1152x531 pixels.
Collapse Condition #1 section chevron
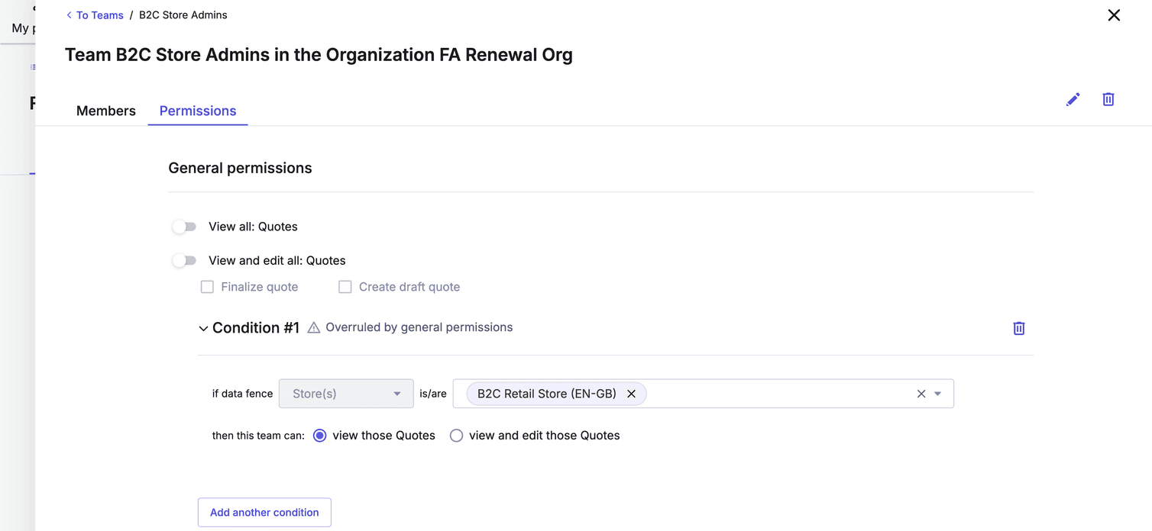tap(203, 329)
